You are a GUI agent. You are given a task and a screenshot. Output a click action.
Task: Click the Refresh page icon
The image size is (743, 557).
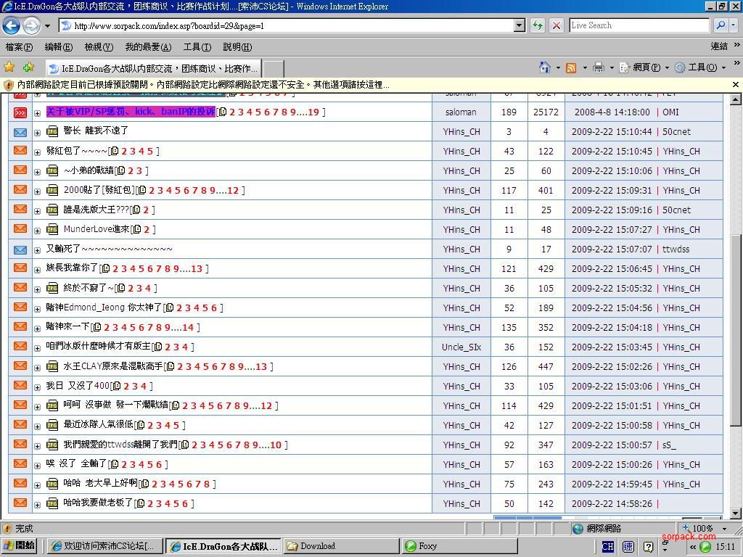pyautogui.click(x=538, y=25)
